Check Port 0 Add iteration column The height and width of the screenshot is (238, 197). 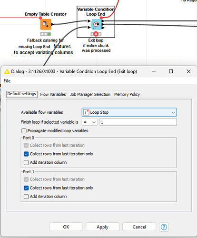point(26,162)
